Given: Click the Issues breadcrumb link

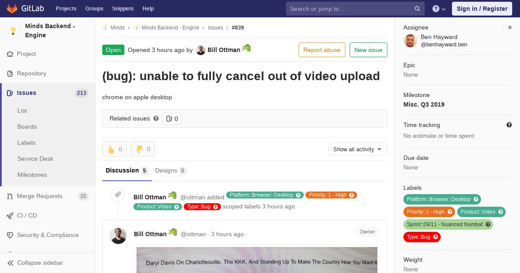Looking at the screenshot, I should click(215, 28).
